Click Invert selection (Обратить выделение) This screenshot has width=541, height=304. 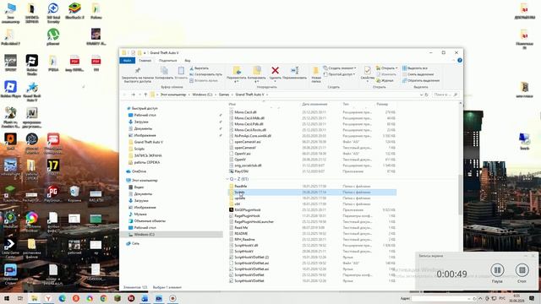pyautogui.click(x=421, y=81)
